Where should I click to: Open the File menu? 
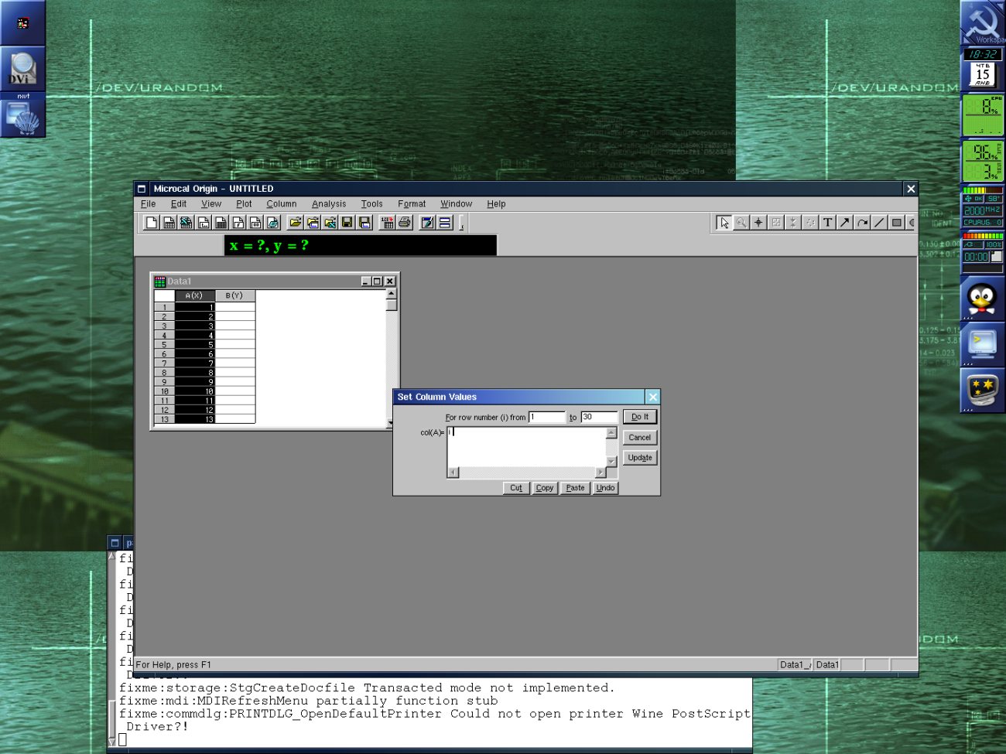pos(149,204)
